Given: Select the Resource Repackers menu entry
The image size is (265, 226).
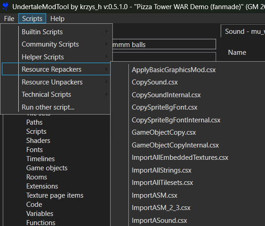Looking at the screenshot, I should tap(56, 69).
